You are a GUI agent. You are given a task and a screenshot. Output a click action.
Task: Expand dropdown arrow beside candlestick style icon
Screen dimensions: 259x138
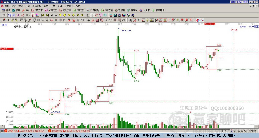click(x=30, y=15)
